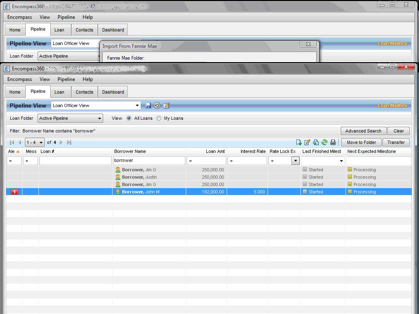419x314 pixels.
Task: Click the Encompass360 app icon in front title bar
Action: [x=7, y=69]
